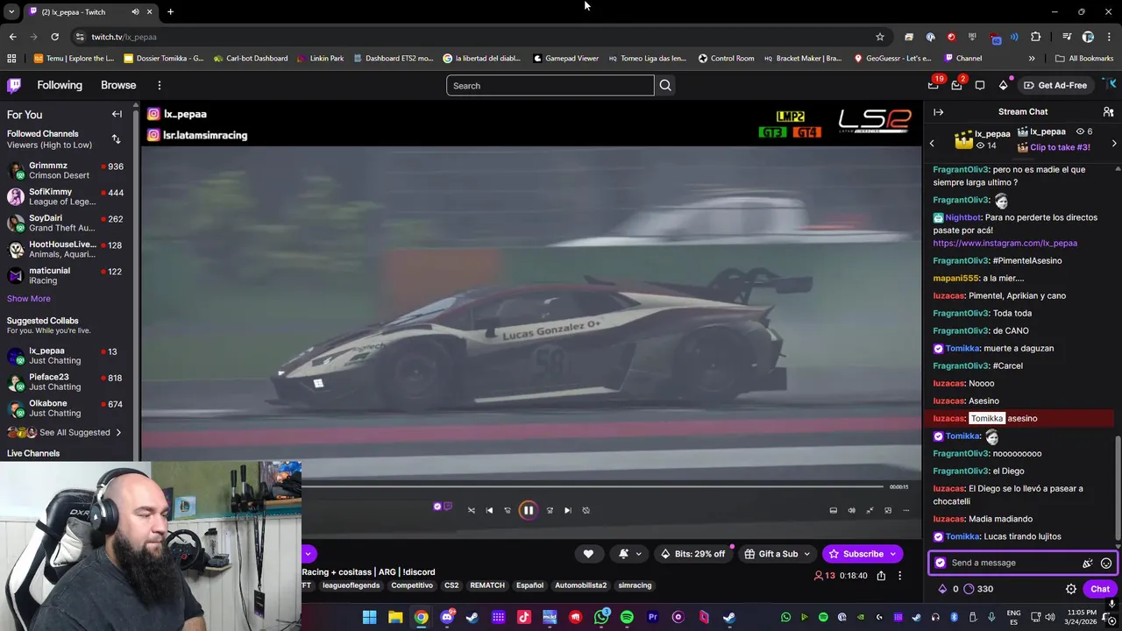Open Spotify from the taskbar
This screenshot has height=631, width=1122.
[627, 617]
